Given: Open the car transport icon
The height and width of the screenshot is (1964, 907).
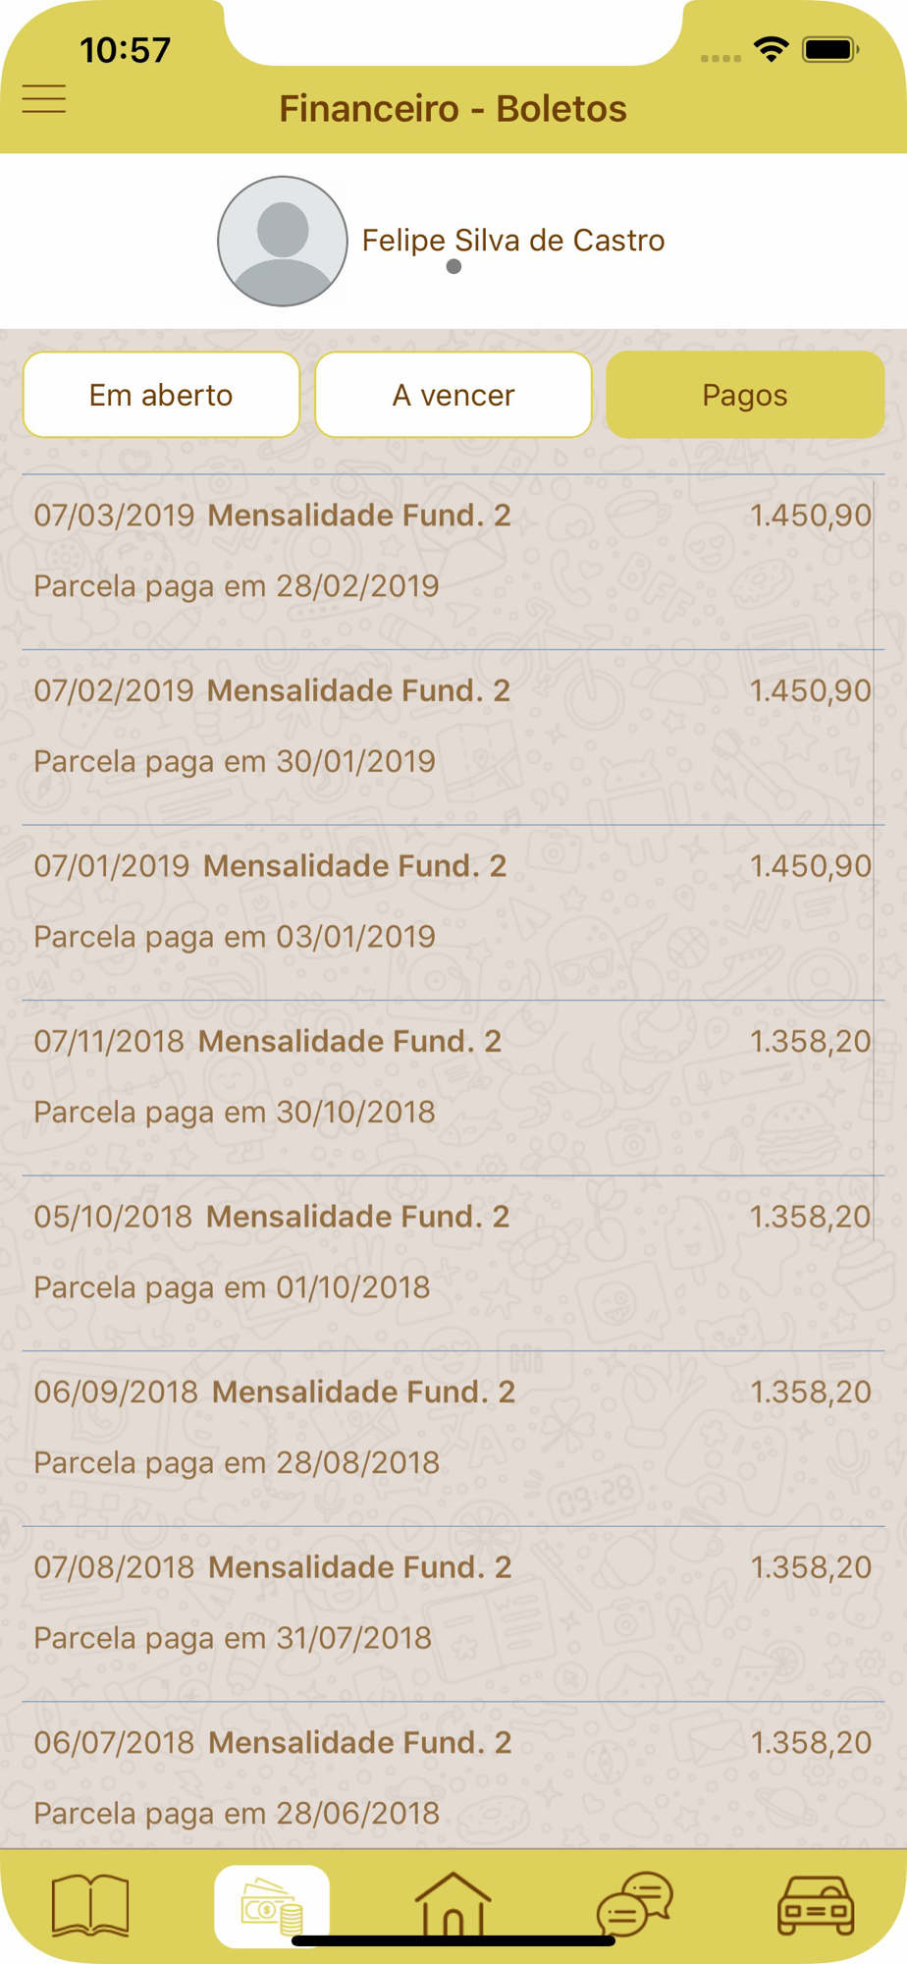Looking at the screenshot, I should (x=816, y=1906).
